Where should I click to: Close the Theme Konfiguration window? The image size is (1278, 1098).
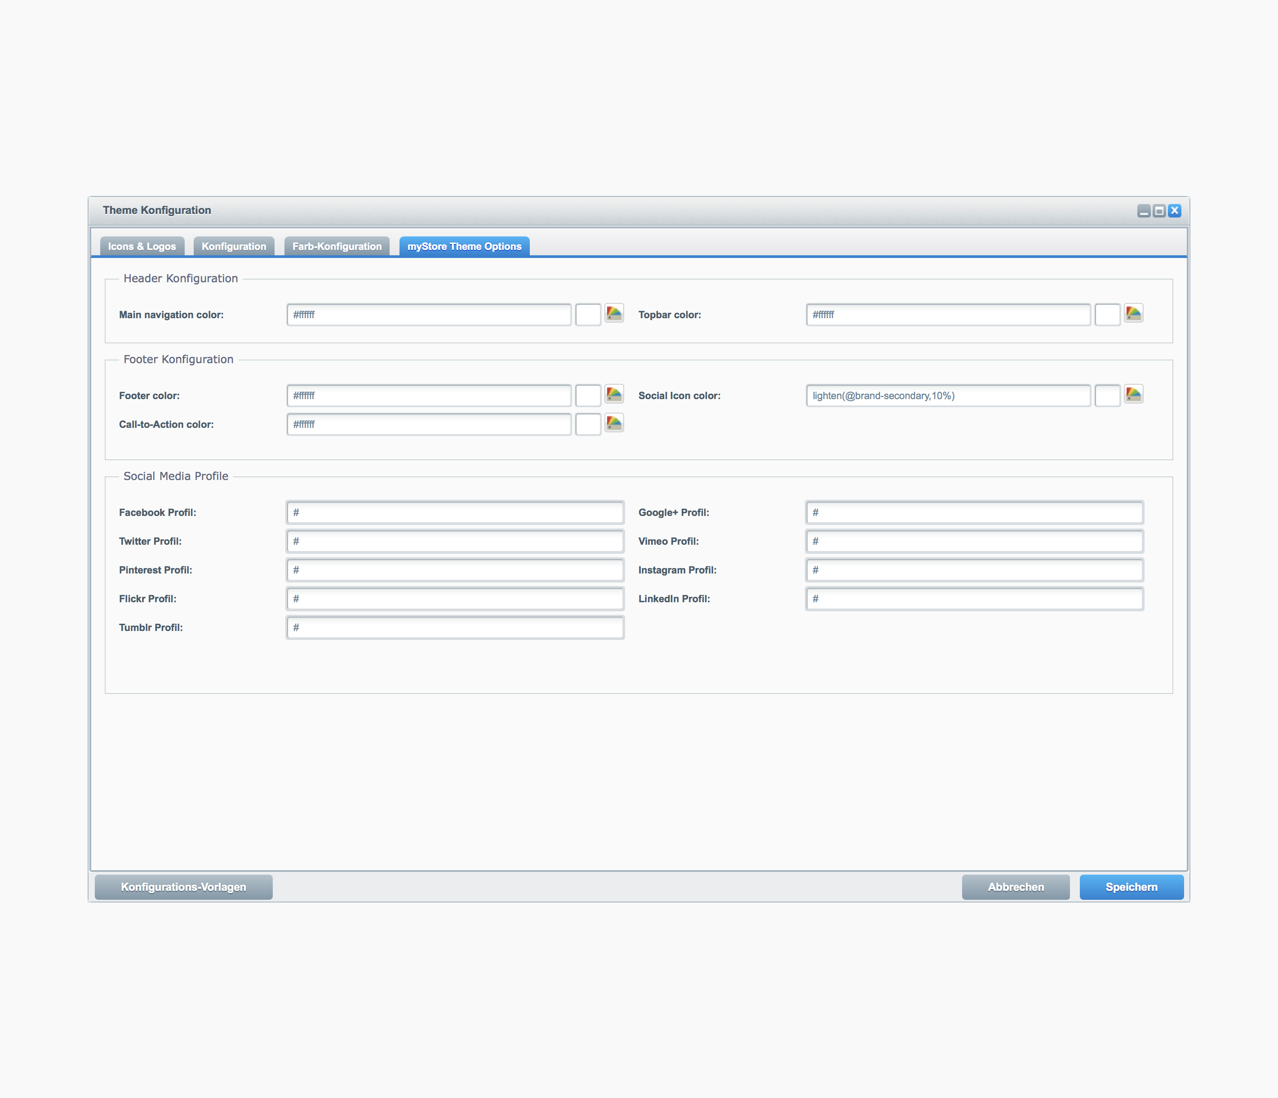1175,211
